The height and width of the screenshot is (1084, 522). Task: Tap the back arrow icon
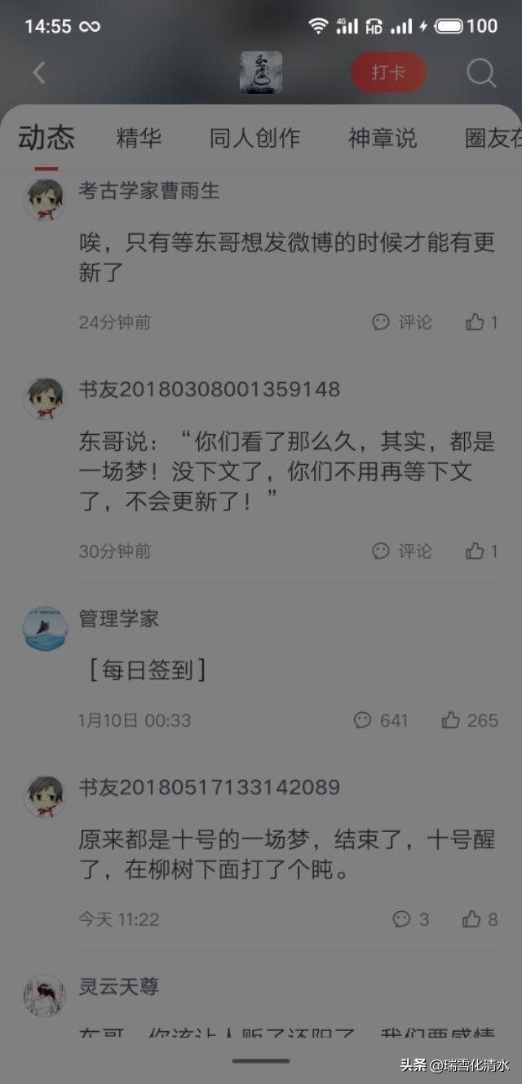click(x=38, y=73)
